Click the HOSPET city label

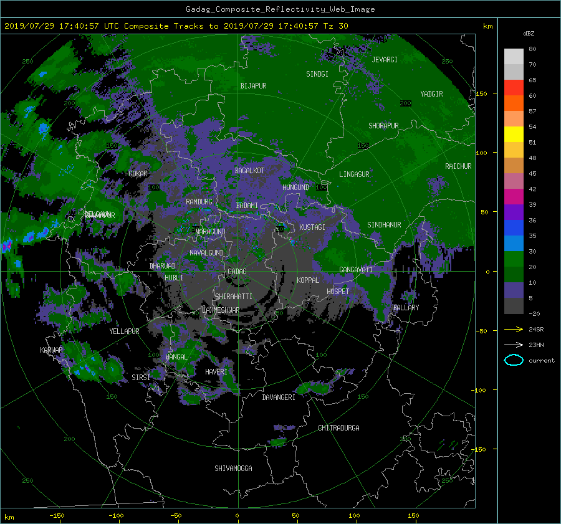coord(338,292)
